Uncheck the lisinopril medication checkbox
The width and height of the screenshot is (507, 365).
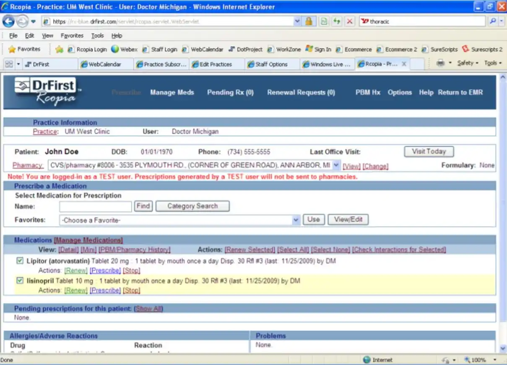tap(20, 280)
